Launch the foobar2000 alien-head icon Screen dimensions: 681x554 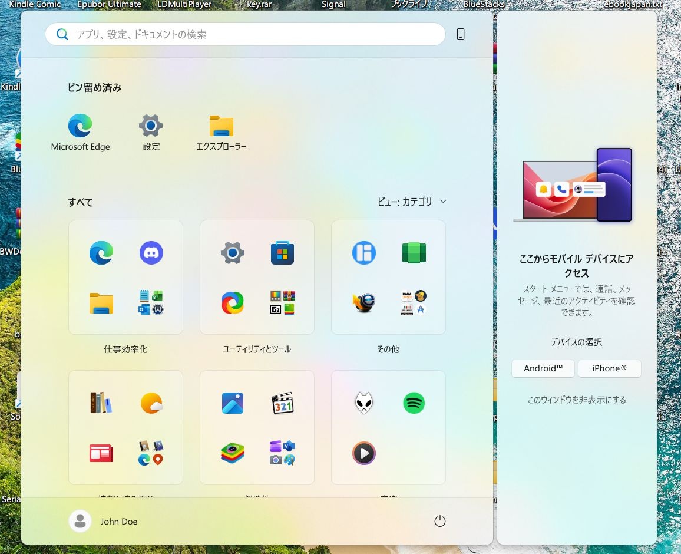click(x=364, y=403)
